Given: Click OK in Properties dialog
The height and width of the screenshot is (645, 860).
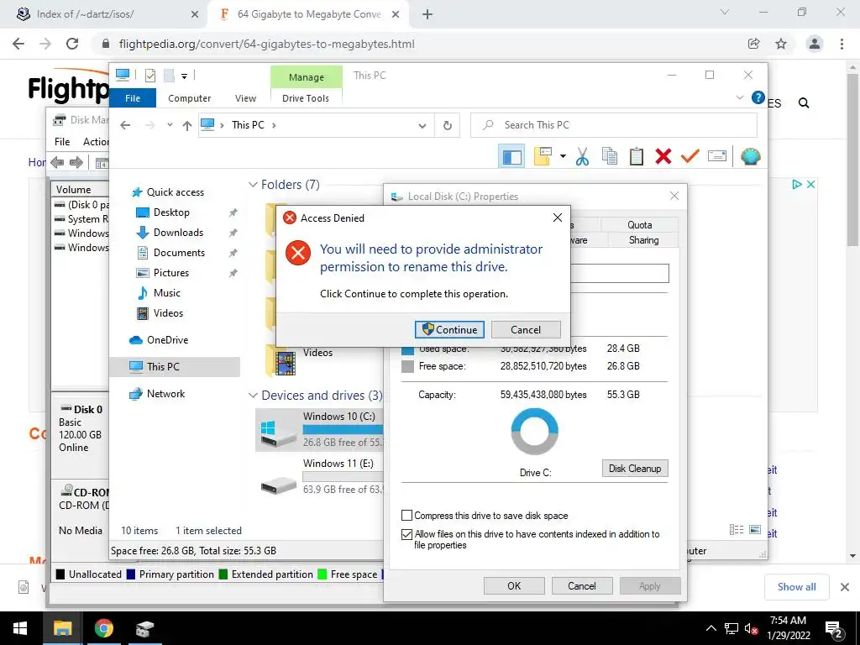Looking at the screenshot, I should click(x=514, y=585).
